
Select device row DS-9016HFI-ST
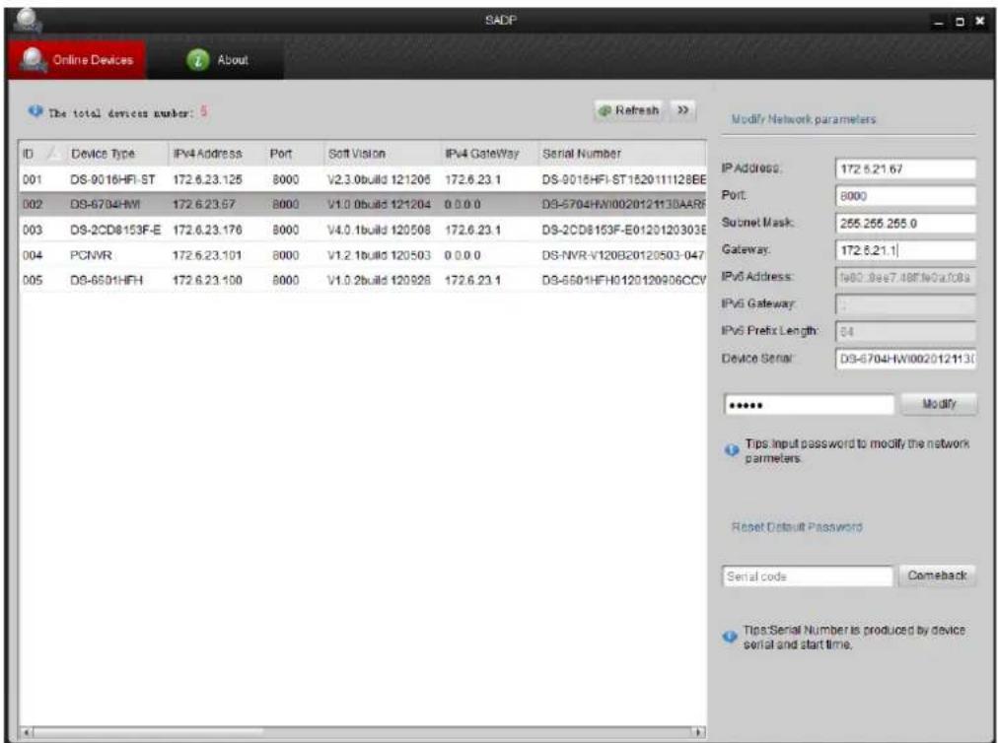pos(362,179)
